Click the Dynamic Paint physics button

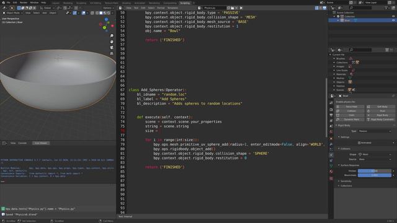[x=350, y=120]
